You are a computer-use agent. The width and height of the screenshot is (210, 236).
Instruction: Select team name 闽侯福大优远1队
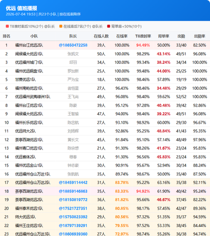pyautogui.click(x=29, y=54)
